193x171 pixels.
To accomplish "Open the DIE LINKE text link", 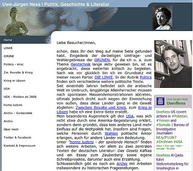I will coord(104,77).
